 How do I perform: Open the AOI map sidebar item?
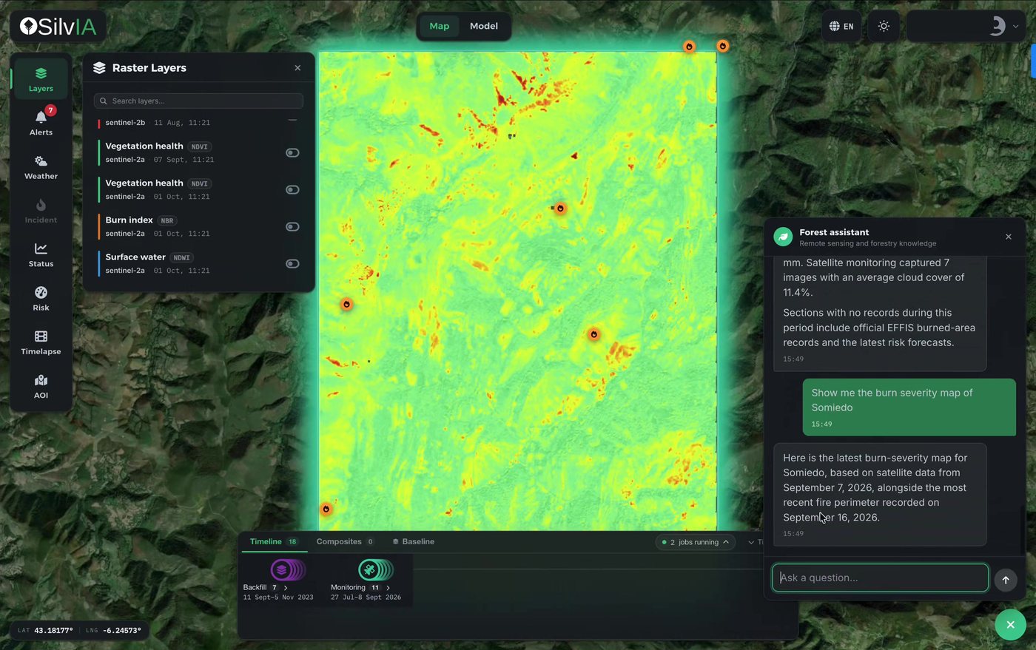tap(41, 386)
